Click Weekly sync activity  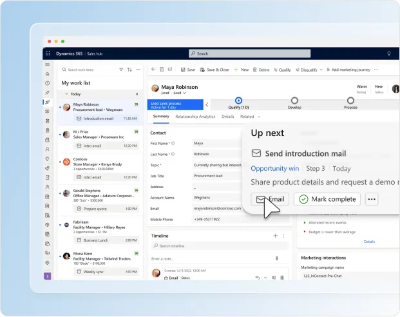[107, 271]
